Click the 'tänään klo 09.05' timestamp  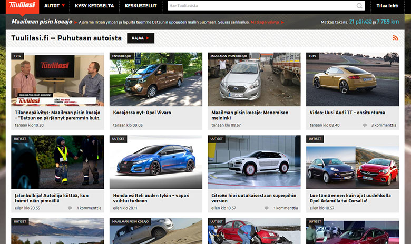128,125
